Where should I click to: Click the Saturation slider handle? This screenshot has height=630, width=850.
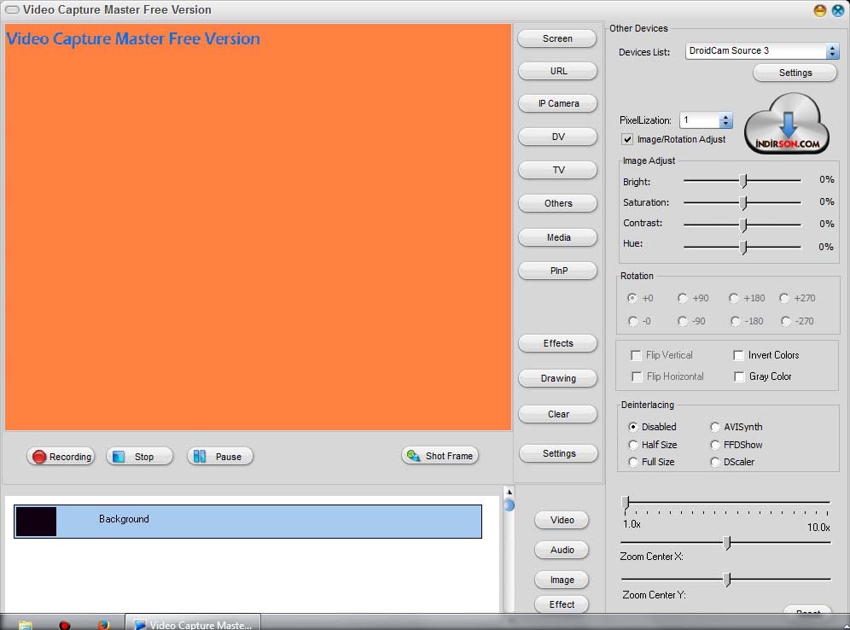(x=744, y=203)
